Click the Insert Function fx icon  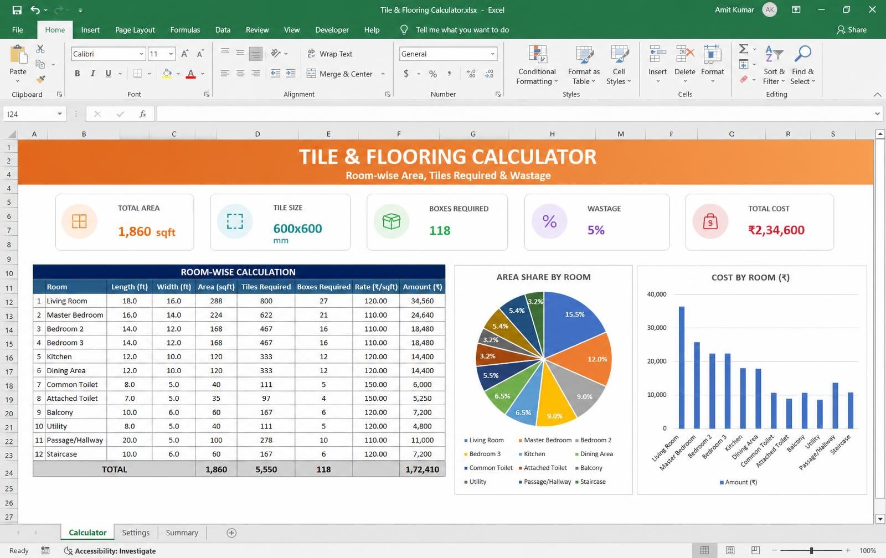pos(143,114)
